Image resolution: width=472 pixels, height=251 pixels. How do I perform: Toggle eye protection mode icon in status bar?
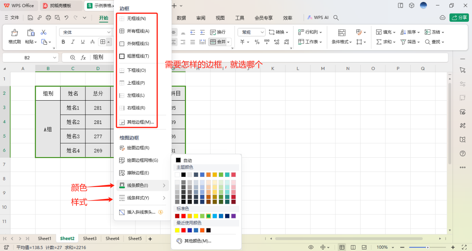(311, 247)
